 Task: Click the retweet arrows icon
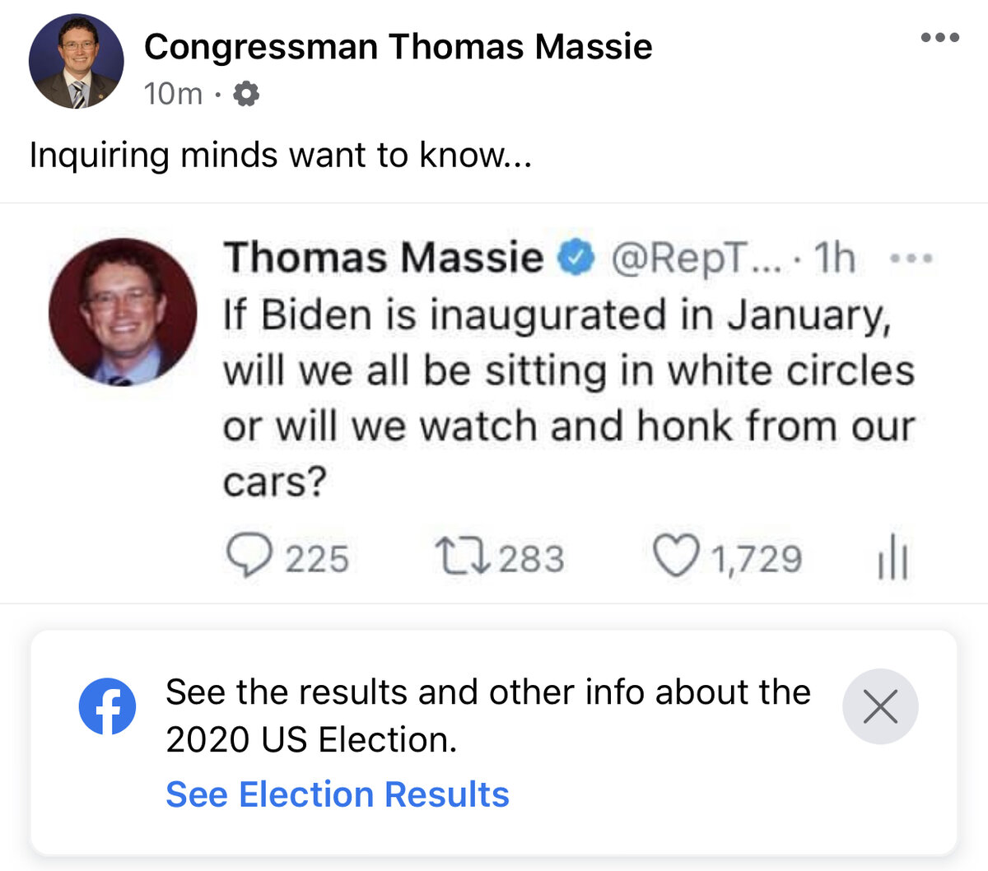[x=463, y=557]
